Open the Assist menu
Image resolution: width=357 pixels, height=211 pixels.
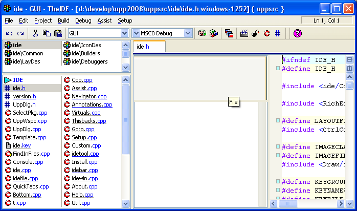coord(104,20)
